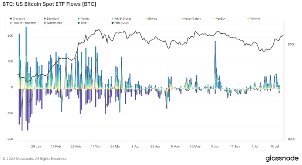Select the Bitwise legend item

[x=151, y=19]
